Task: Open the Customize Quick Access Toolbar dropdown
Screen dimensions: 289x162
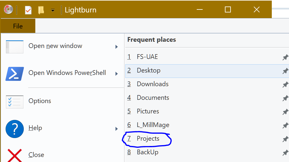Action: click(x=53, y=10)
